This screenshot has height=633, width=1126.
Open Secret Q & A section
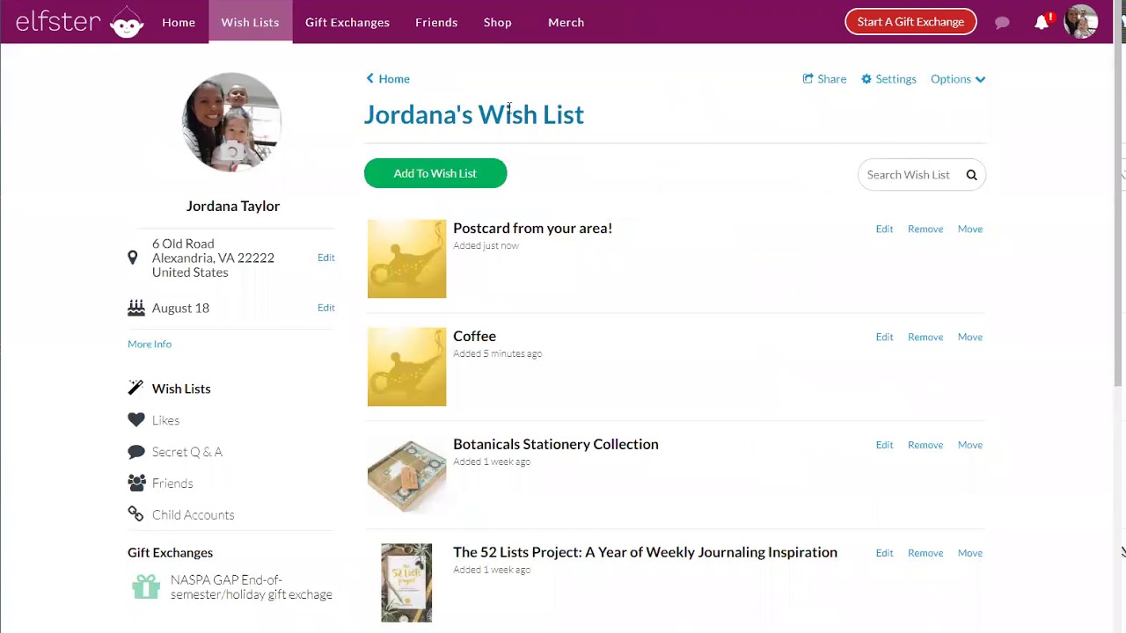[186, 452]
